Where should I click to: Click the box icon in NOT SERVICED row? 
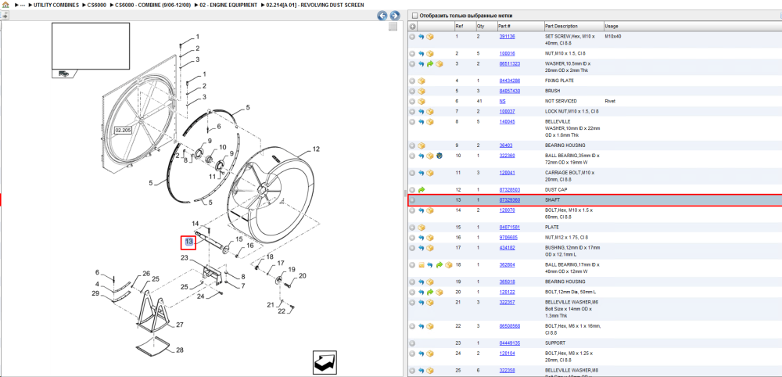point(421,101)
